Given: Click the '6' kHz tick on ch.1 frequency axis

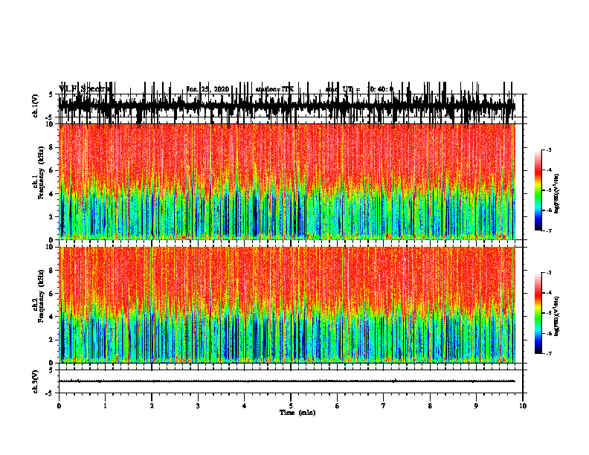Looking at the screenshot, I should tap(51, 171).
